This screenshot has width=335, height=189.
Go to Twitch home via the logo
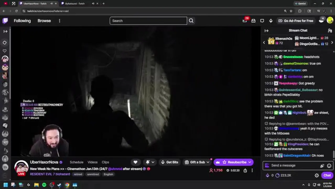pyautogui.click(x=5, y=21)
